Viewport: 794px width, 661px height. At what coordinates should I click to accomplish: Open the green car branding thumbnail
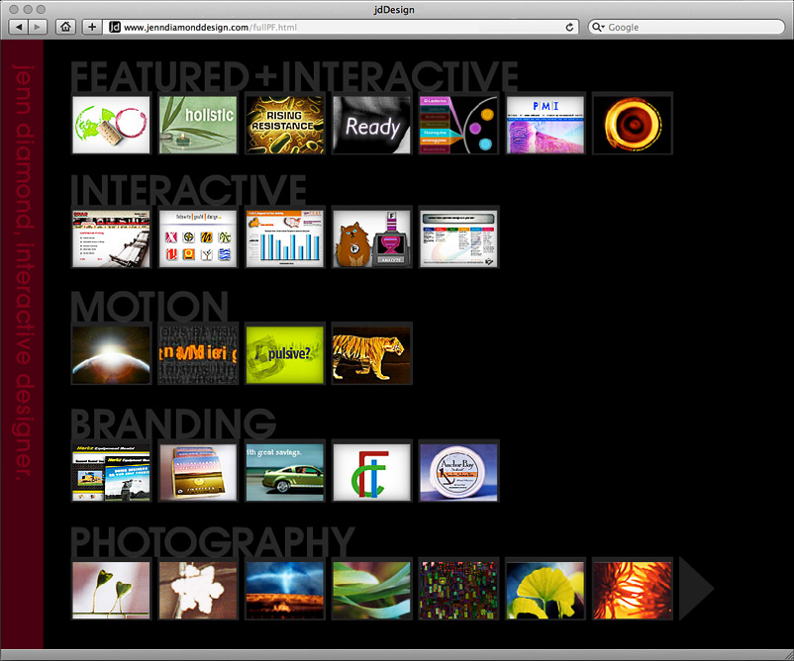pos(284,472)
